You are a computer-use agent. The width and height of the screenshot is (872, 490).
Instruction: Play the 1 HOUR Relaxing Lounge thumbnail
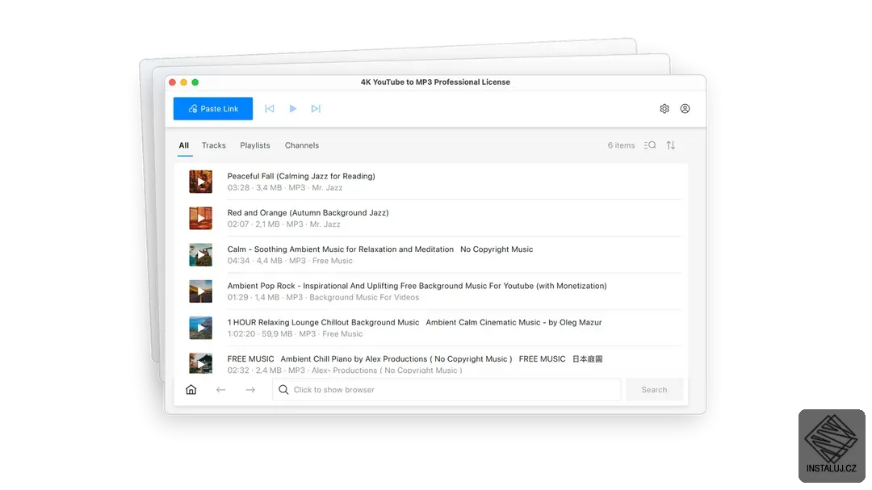click(201, 329)
